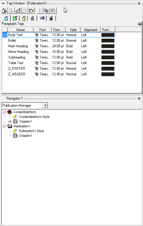This screenshot has width=143, height=226.
Task: Sort by the Name column header
Action: pos(21,30)
